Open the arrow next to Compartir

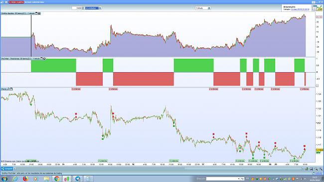click(14, 169)
